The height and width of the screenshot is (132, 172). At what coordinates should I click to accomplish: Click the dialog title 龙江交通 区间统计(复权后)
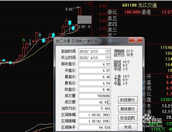point(77,41)
